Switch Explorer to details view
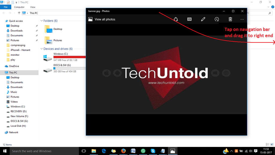The image size is (275, 155). [x=267, y=145]
